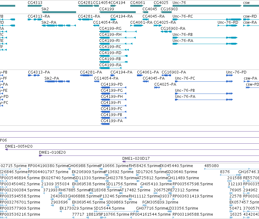Viewport: 259px width, 219px height.
Task: Click transcript CG4199-RD
Action: (110, 53)
